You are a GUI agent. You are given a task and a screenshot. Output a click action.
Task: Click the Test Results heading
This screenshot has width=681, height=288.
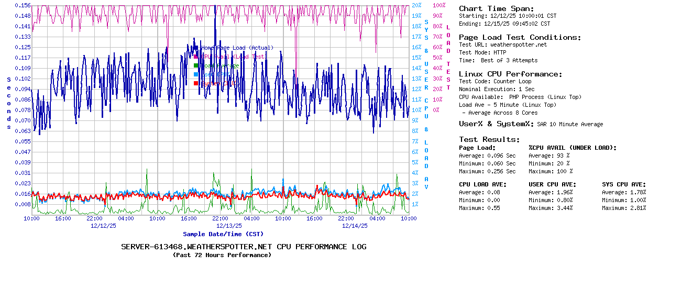tap(489, 139)
